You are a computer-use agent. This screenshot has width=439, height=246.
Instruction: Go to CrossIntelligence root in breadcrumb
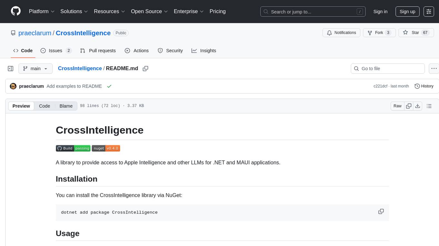80,68
